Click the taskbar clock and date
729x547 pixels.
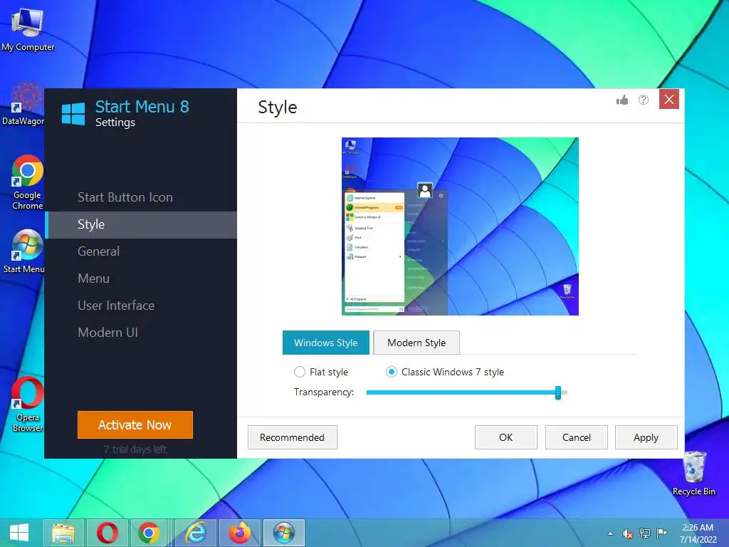coord(698,533)
